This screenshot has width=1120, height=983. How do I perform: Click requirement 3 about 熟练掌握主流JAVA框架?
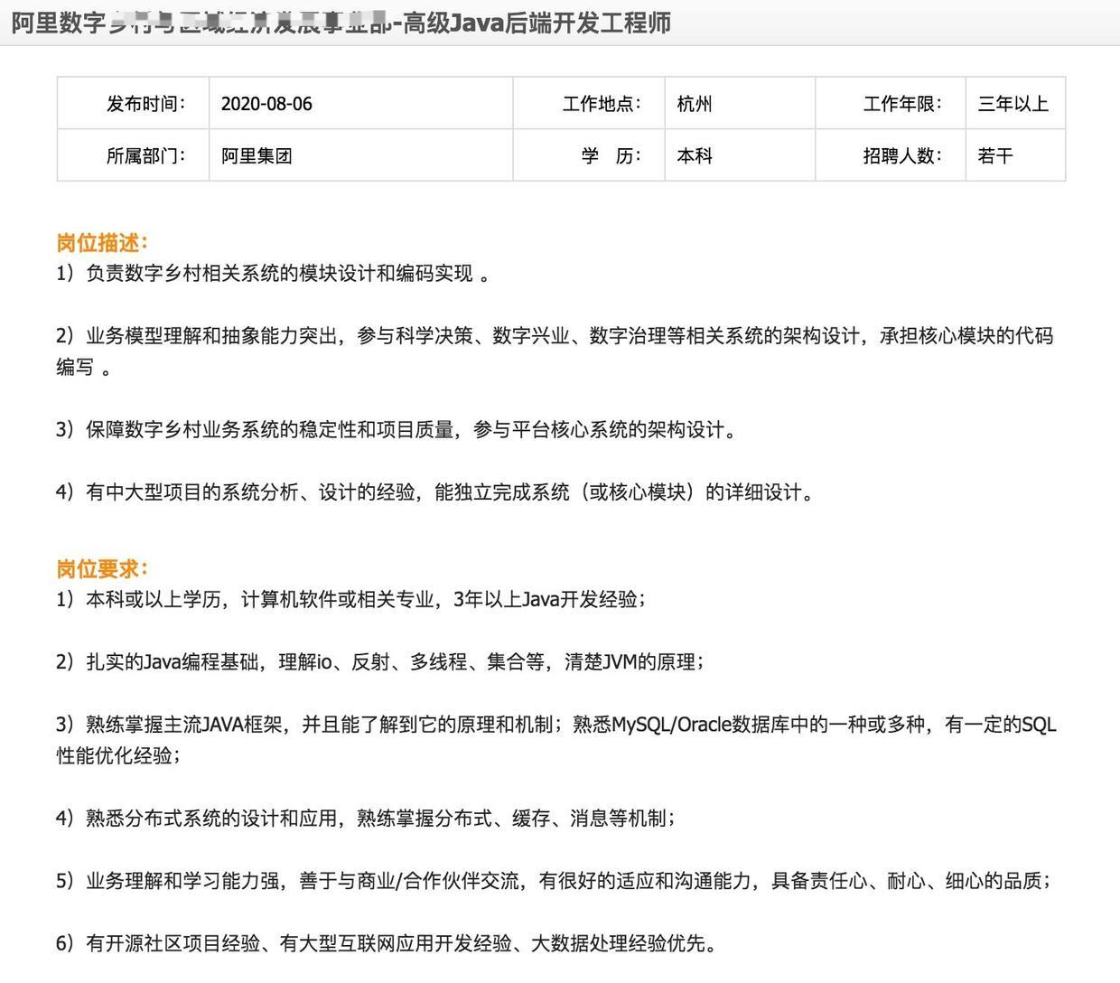556,740
